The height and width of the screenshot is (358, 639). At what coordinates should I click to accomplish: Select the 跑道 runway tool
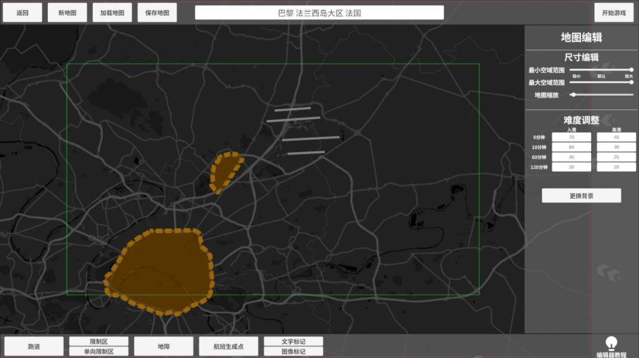coord(34,346)
